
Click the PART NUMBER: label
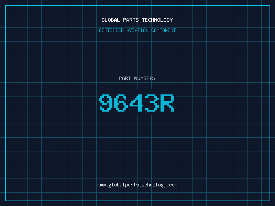(x=137, y=79)
